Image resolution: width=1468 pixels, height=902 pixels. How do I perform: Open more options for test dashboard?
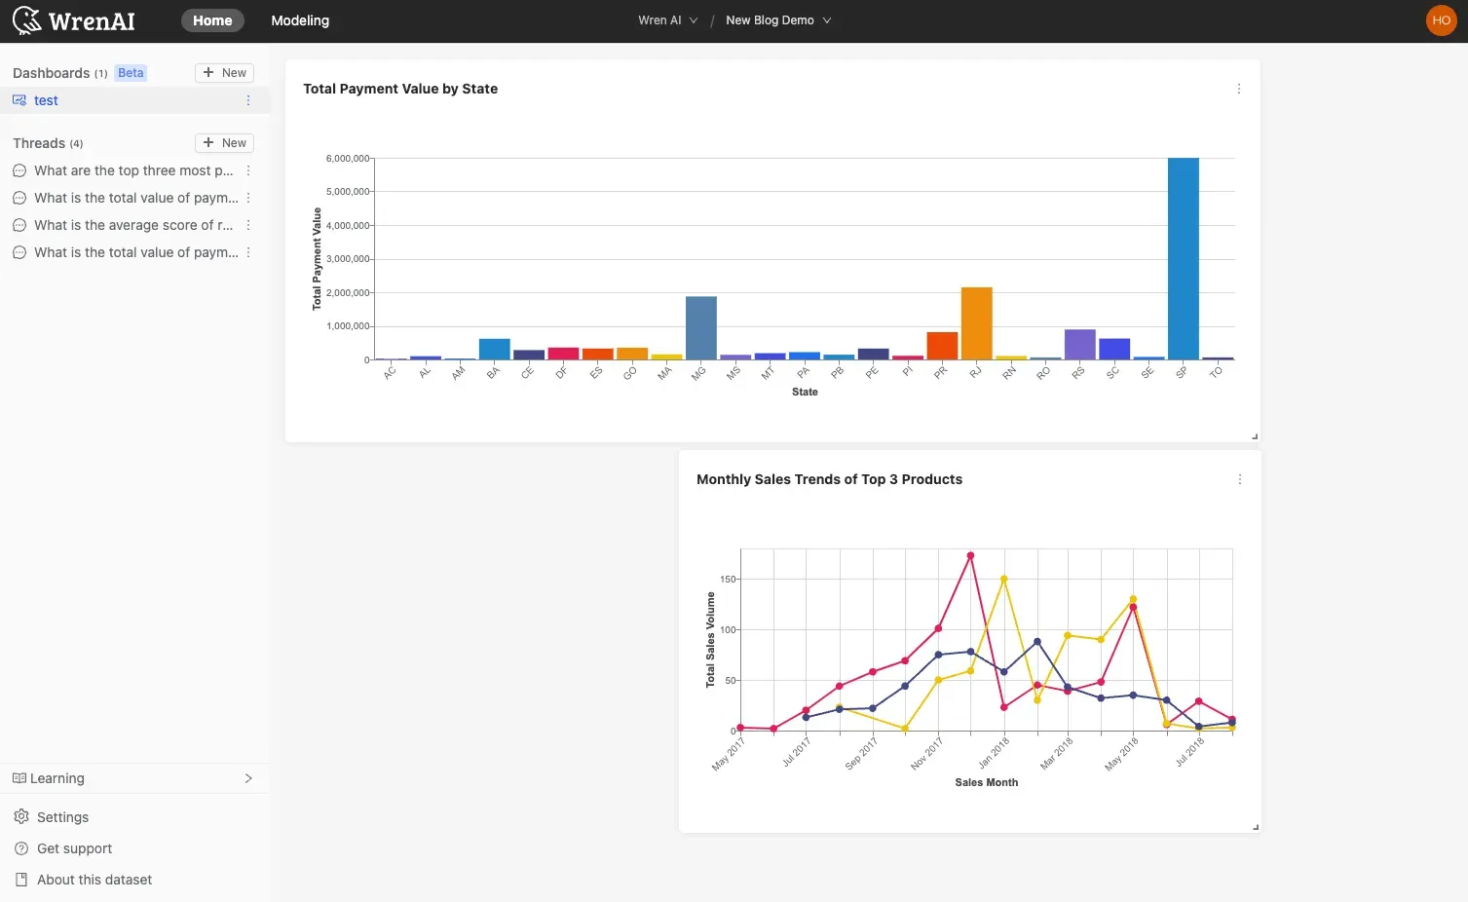click(x=248, y=100)
